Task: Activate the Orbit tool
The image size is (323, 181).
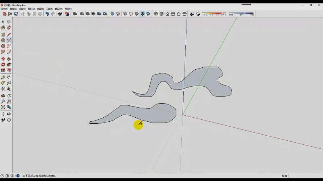Action: (x=3, y=96)
